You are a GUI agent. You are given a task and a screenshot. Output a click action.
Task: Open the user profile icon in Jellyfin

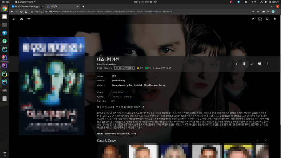click(275, 19)
